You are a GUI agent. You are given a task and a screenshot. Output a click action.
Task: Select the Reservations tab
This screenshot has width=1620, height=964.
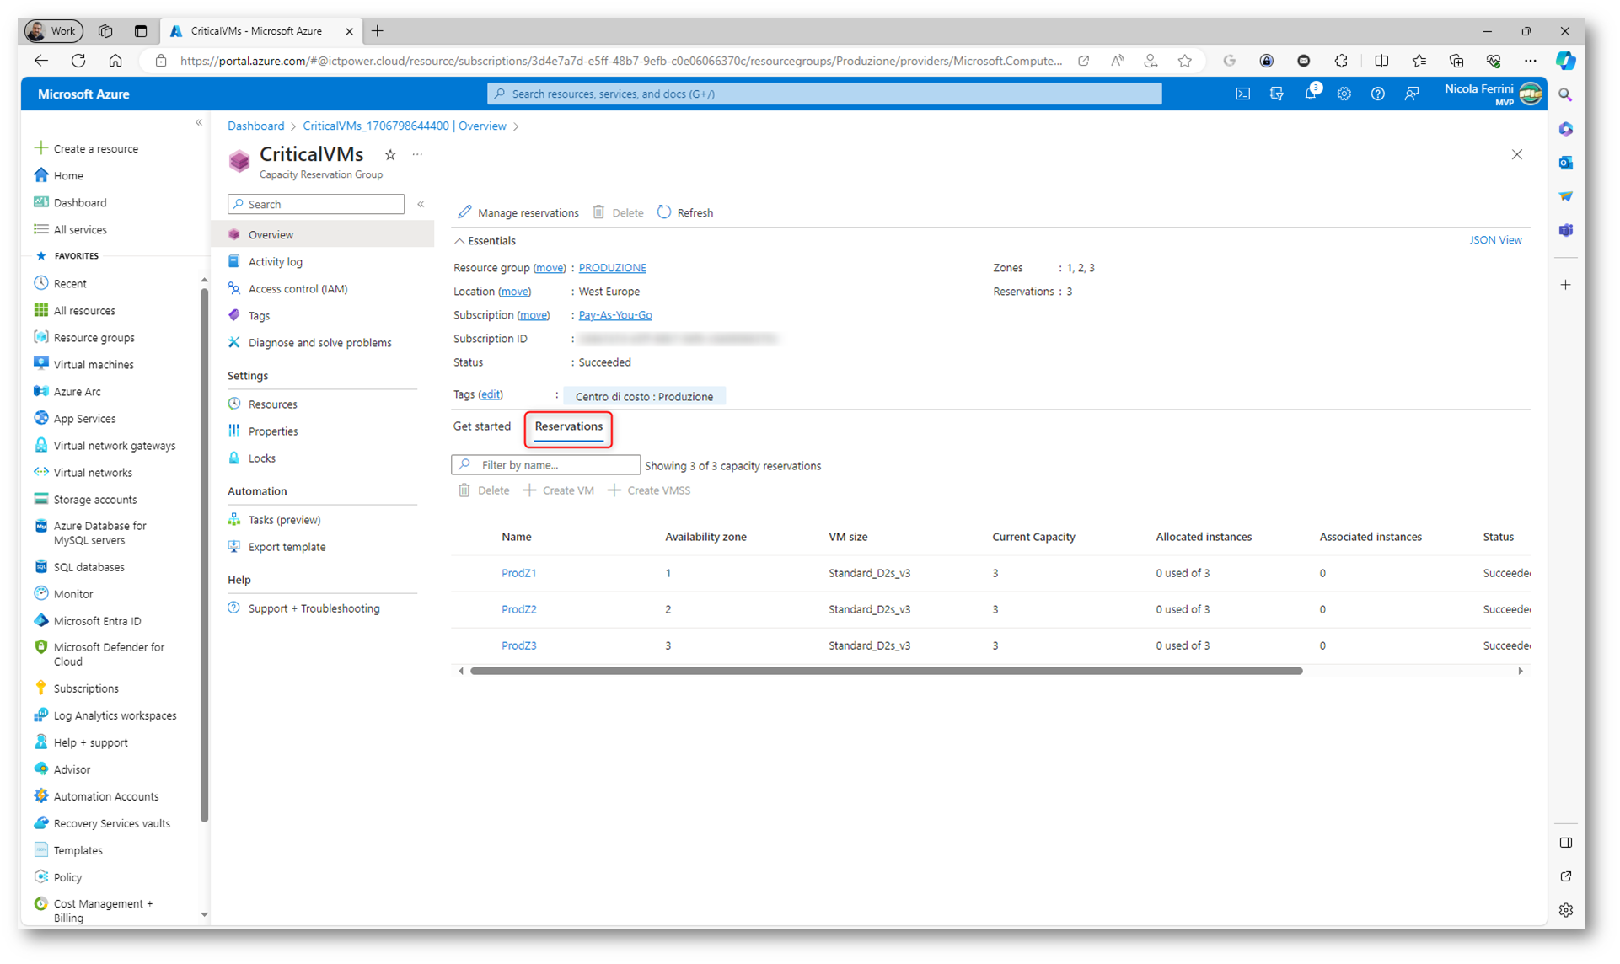point(568,426)
